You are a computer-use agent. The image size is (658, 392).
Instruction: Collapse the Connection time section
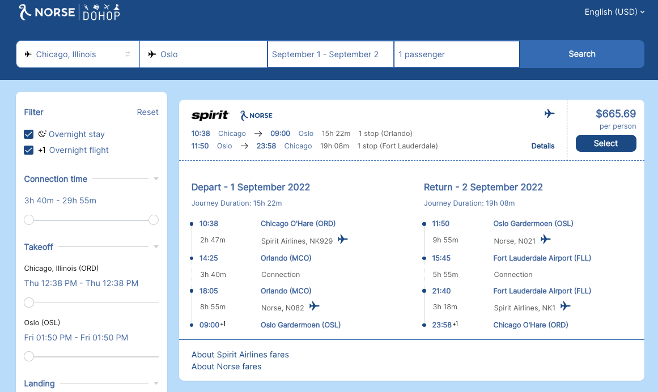click(x=156, y=179)
